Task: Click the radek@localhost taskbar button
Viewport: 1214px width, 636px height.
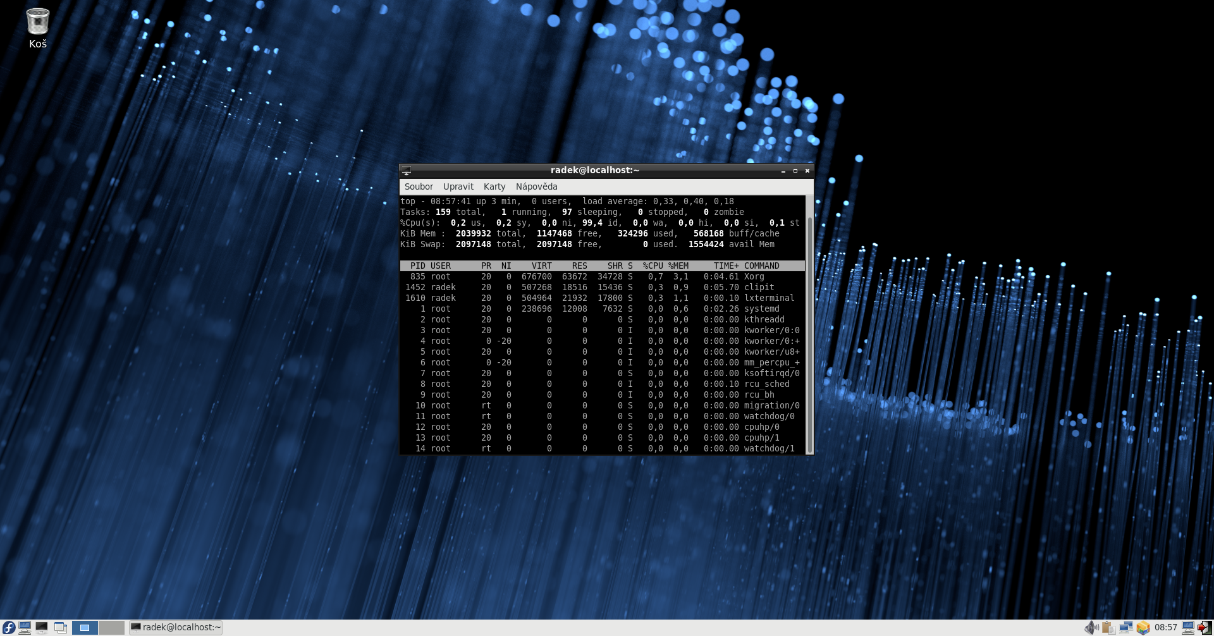Action: click(176, 627)
